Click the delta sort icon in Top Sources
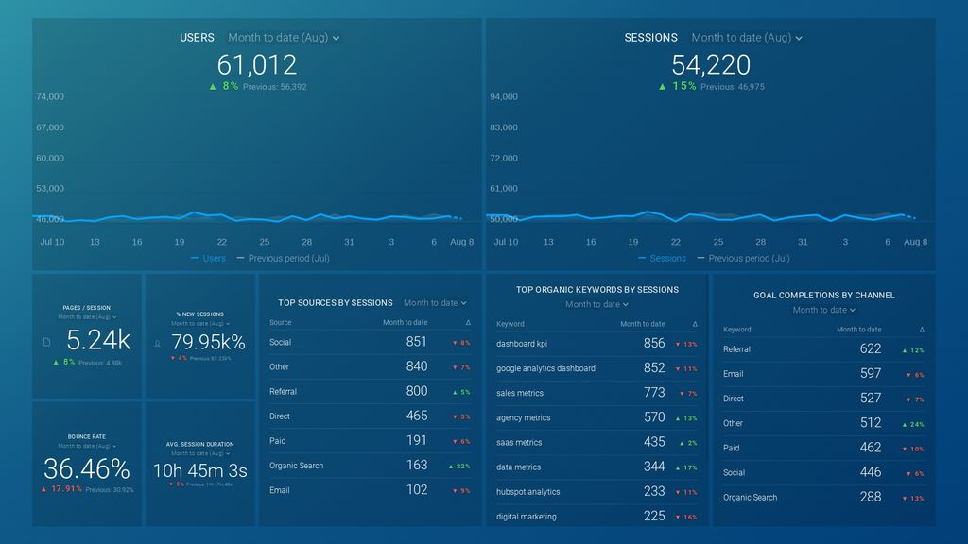The height and width of the screenshot is (544, 968). coord(468,323)
